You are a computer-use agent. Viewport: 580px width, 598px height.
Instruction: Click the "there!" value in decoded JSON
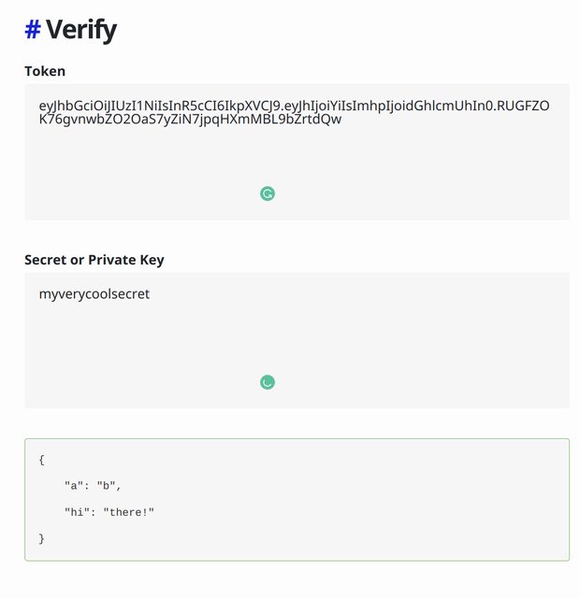[x=128, y=512]
